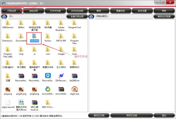Open the 金钻加密 toolbar option
This screenshot has width=176, height=119.
click(34, 11)
